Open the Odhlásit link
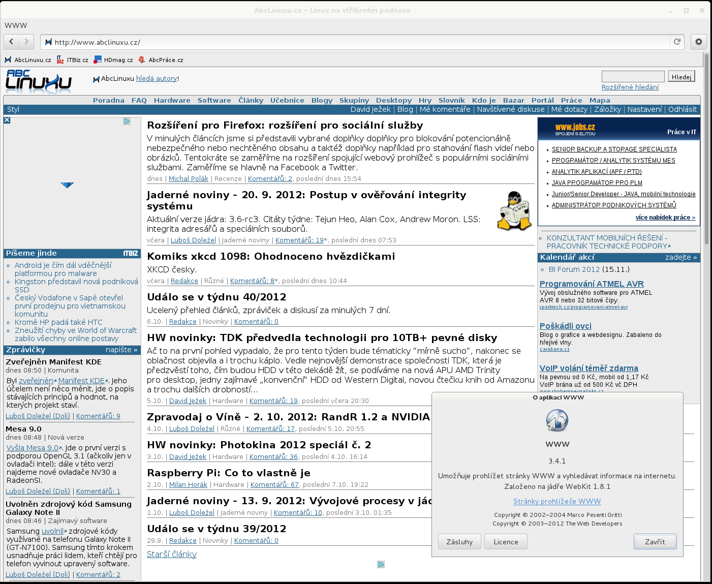 [683, 109]
